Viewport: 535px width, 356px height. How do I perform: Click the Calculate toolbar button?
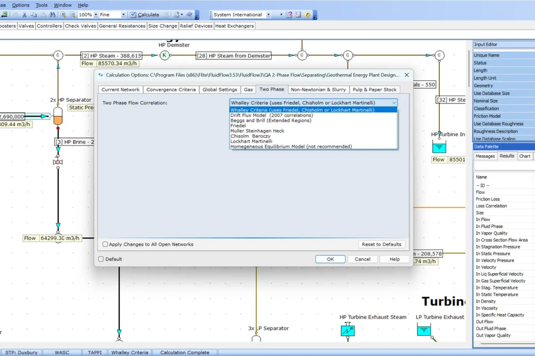(x=144, y=15)
